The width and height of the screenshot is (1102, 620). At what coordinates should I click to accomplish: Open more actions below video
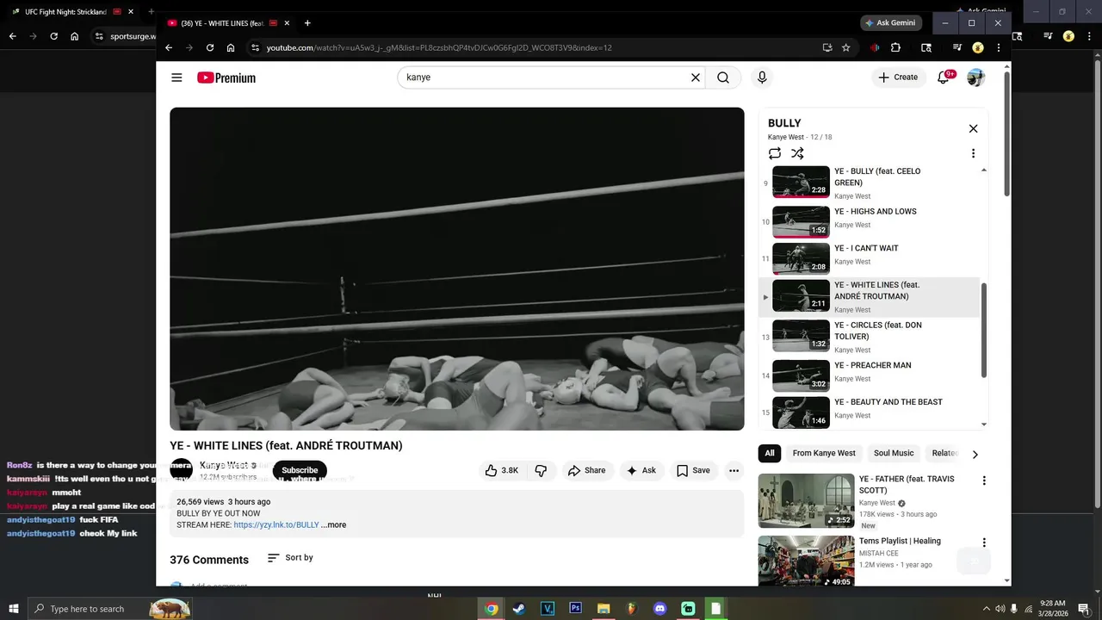[734, 470]
